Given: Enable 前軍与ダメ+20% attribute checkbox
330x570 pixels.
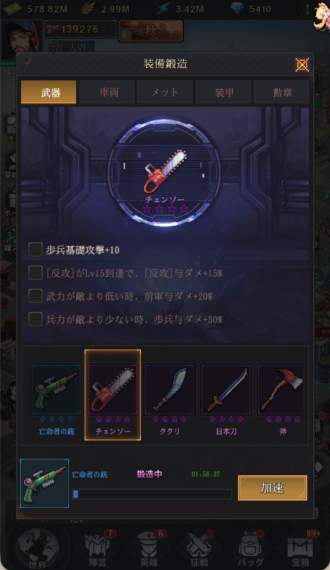Looking at the screenshot, I should click(x=35, y=297).
